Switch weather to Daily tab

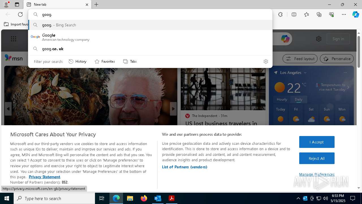pyautogui.click(x=298, y=99)
